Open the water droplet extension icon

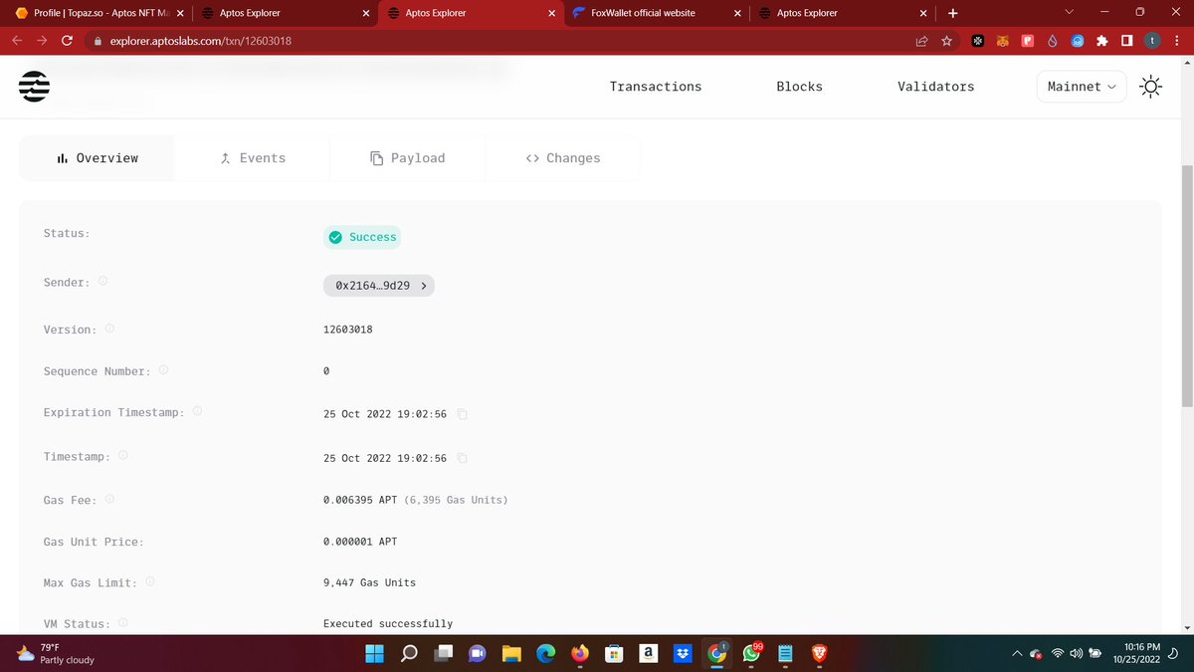1053,41
